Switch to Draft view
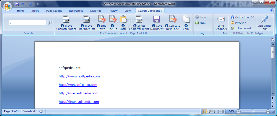The height and width of the screenshot is (116, 277). (x=223, y=111)
